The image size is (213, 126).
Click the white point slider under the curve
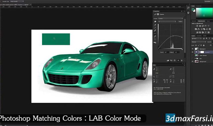click(182, 49)
